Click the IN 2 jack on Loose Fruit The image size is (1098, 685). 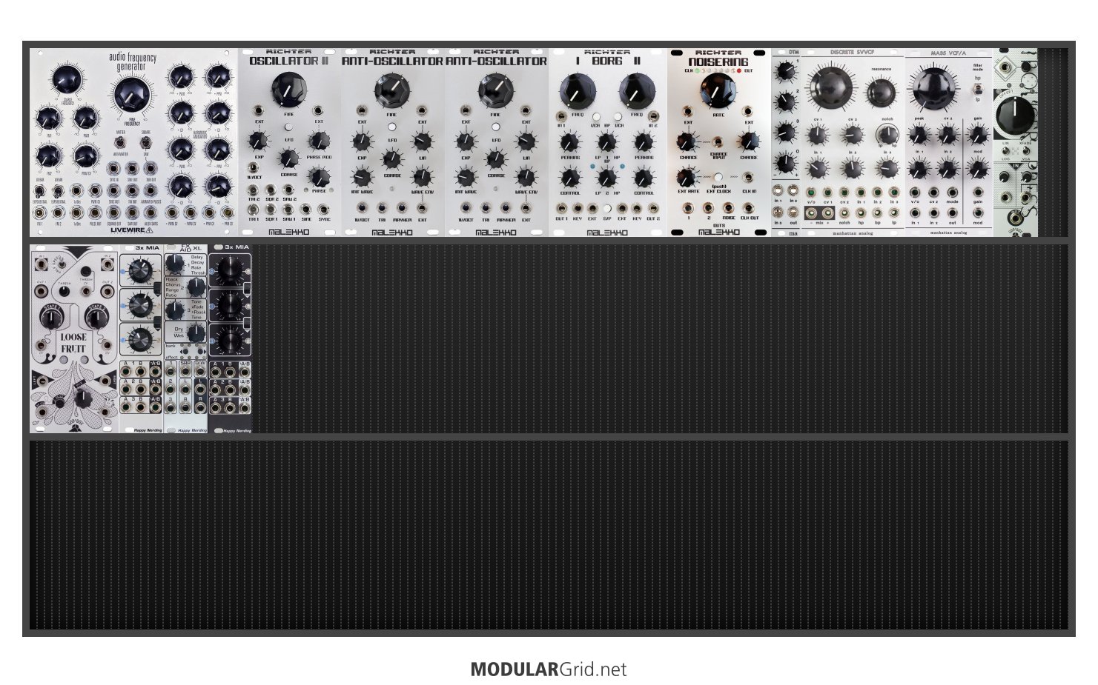[108, 264]
